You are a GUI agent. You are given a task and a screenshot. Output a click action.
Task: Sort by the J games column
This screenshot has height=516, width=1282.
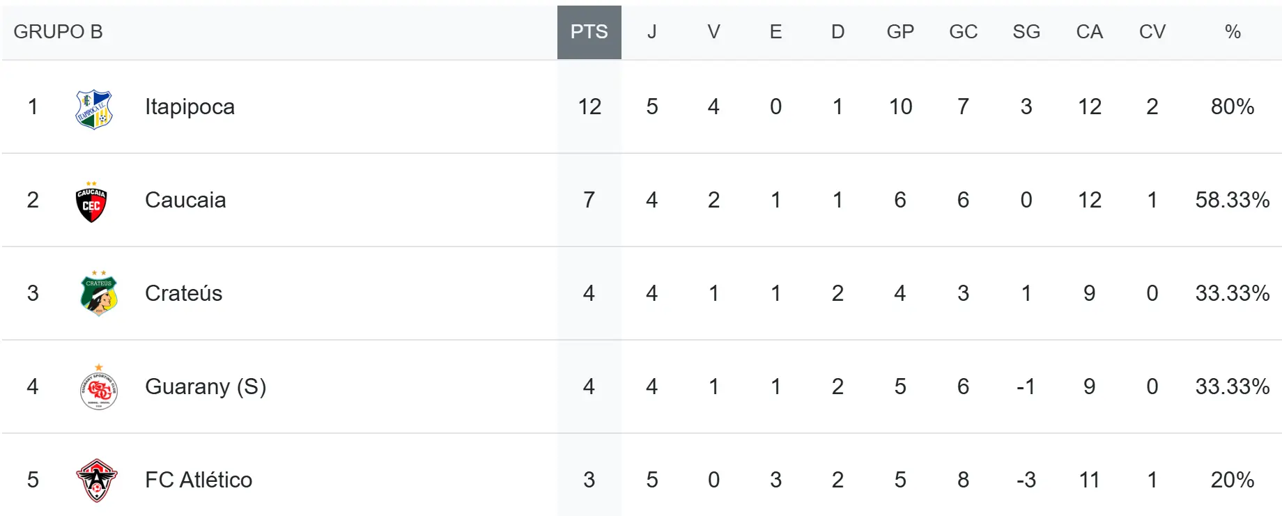pos(651,32)
